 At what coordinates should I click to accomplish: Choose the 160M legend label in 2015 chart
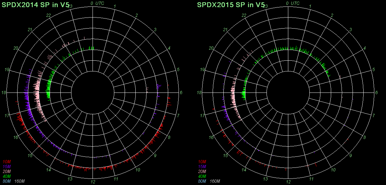215,181
